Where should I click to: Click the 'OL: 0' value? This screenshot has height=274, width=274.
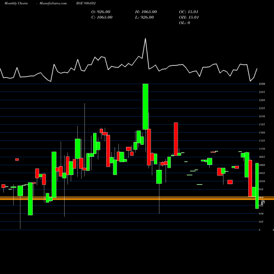[x=184, y=22]
